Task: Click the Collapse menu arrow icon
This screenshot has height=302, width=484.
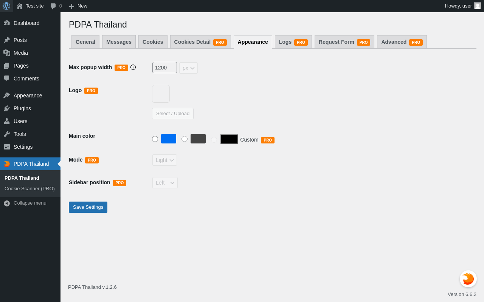Action: coord(7,203)
